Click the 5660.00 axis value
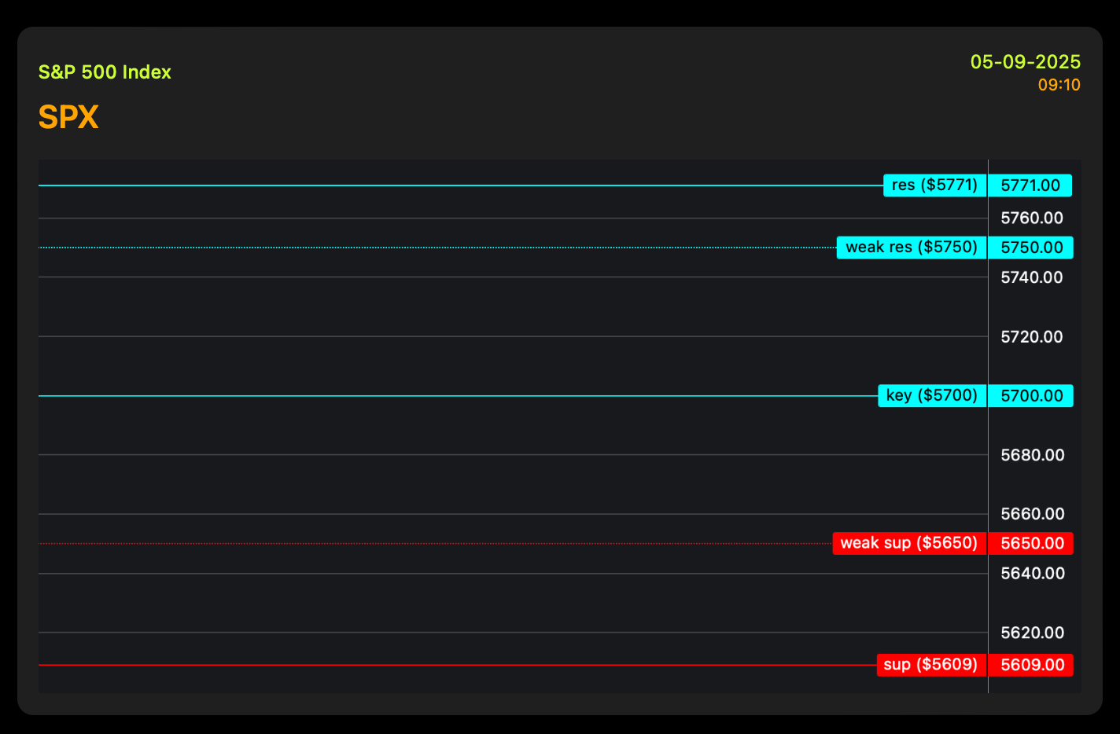1120x734 pixels. coord(1032,514)
